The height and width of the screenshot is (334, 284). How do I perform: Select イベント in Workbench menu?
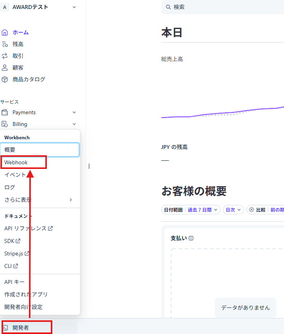click(x=15, y=175)
